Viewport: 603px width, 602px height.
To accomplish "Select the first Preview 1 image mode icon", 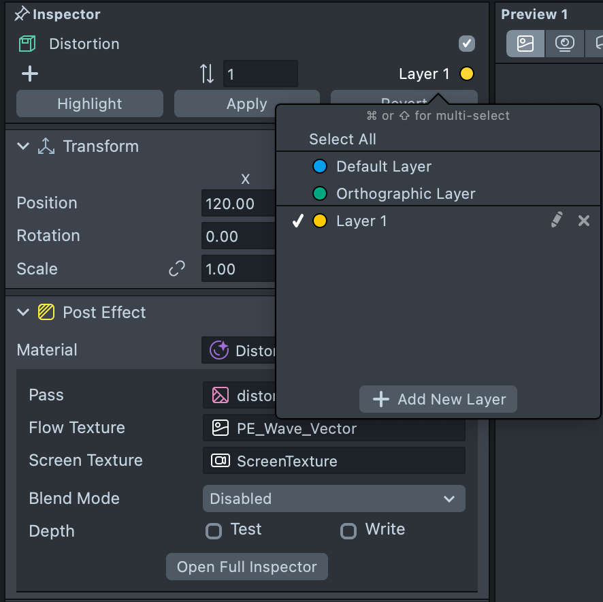I will (525, 44).
